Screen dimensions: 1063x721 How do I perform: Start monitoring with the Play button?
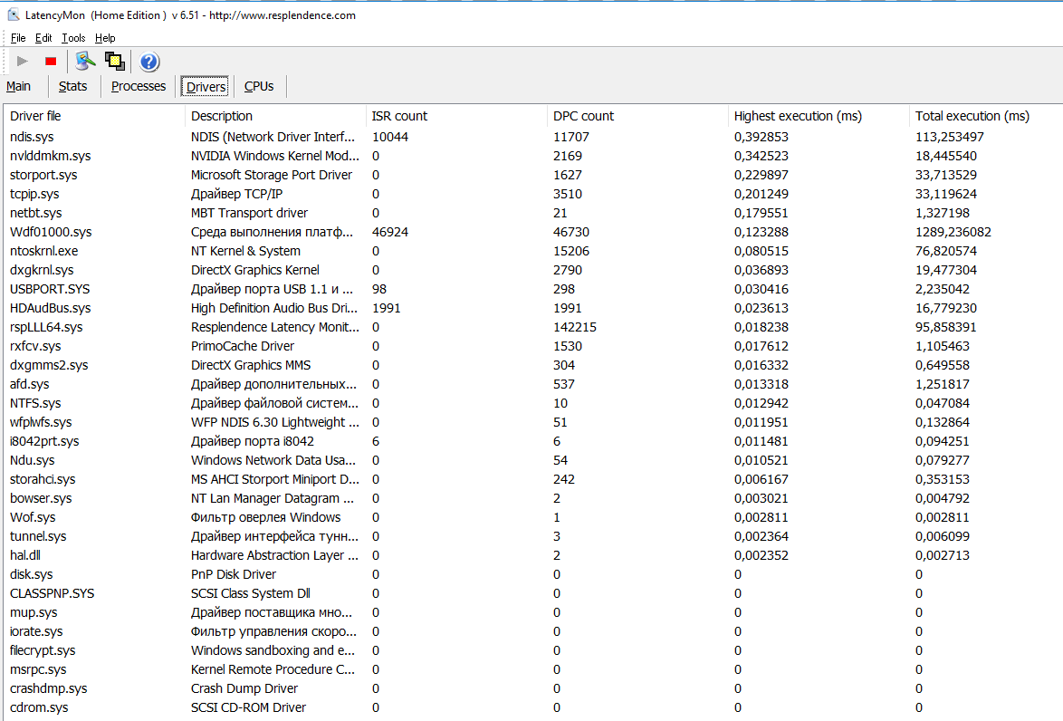pyautogui.click(x=23, y=61)
